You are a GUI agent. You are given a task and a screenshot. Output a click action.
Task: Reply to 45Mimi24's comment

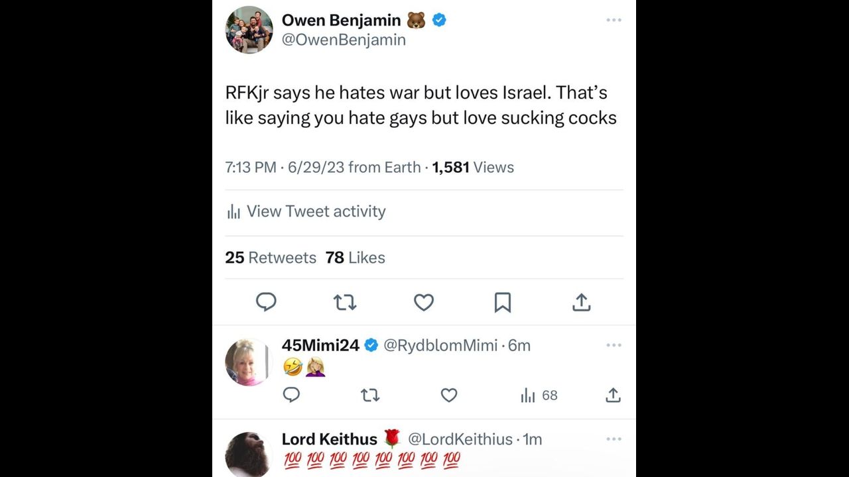click(291, 396)
